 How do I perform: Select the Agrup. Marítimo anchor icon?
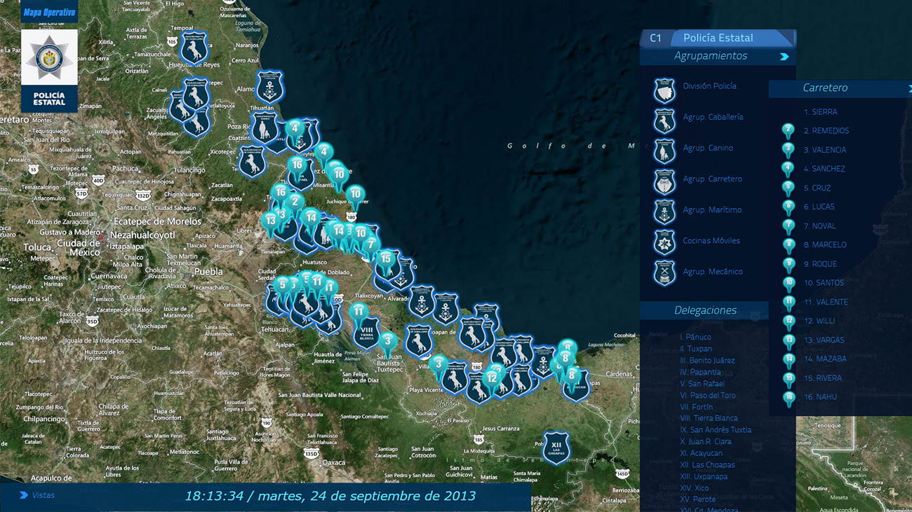[664, 212]
